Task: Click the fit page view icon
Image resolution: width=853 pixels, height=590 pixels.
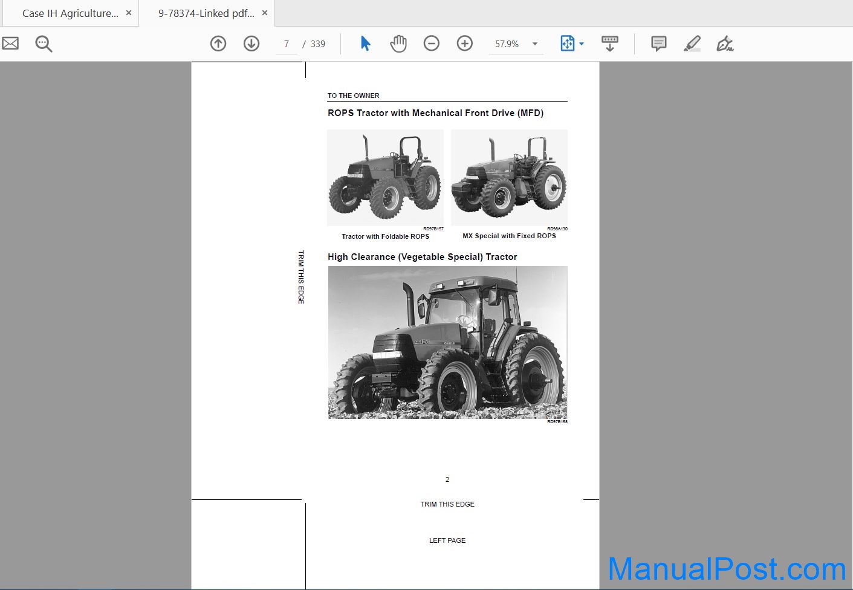Action: 568,44
